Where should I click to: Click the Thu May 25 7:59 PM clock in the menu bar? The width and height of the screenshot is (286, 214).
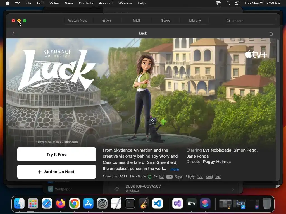(x=262, y=3)
